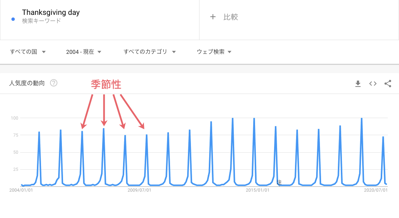Click the share icon
Image resolution: width=399 pixels, height=218 pixels.
[x=388, y=84]
